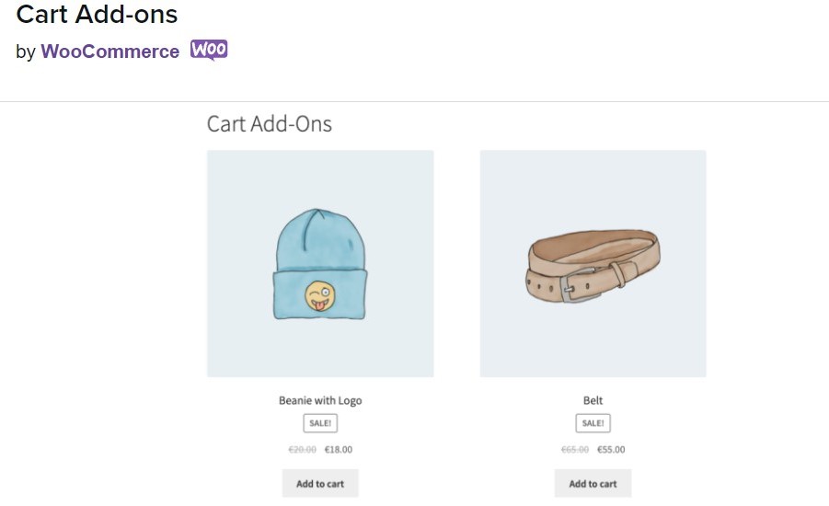Click the purple Woo logo icon

(209, 50)
